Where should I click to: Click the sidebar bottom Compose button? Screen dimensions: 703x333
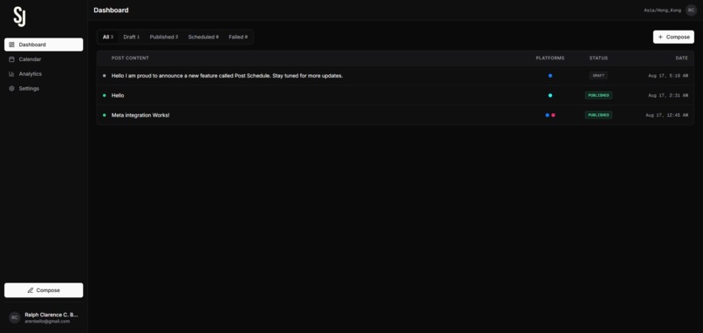pyautogui.click(x=44, y=290)
